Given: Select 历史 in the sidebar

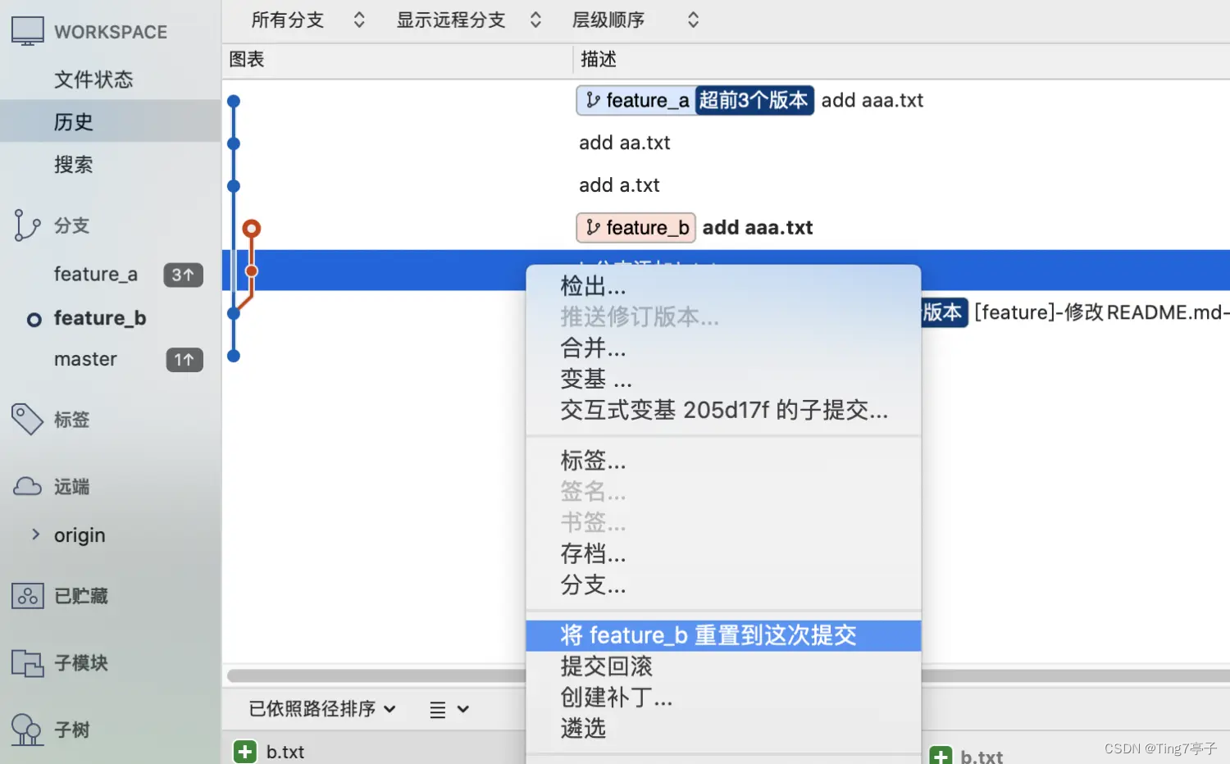Looking at the screenshot, I should pos(110,121).
